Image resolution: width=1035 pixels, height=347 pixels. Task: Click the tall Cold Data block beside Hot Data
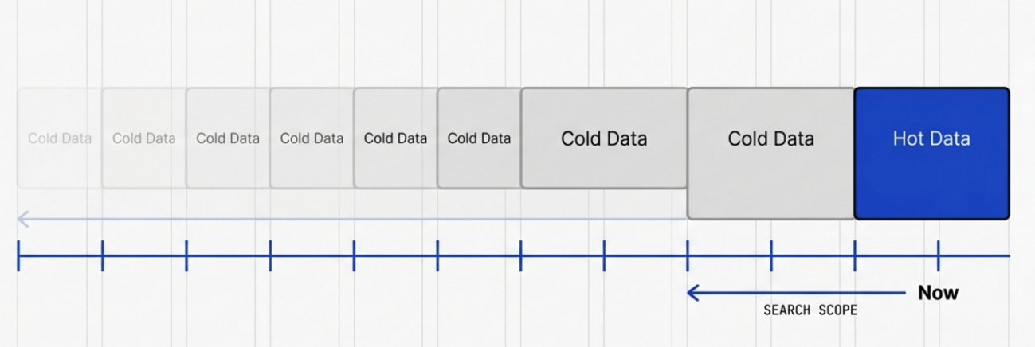click(x=770, y=153)
